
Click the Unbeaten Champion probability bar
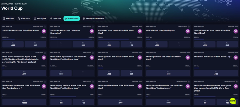pos(72,39)
